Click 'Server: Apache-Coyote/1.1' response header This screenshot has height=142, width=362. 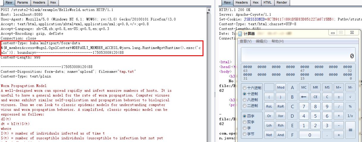[x=245, y=14]
